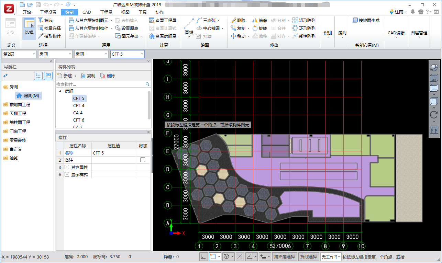Screen dimensions: 442x263
Task: Select 楼地面工程 in navigation tree
Action: (20, 104)
